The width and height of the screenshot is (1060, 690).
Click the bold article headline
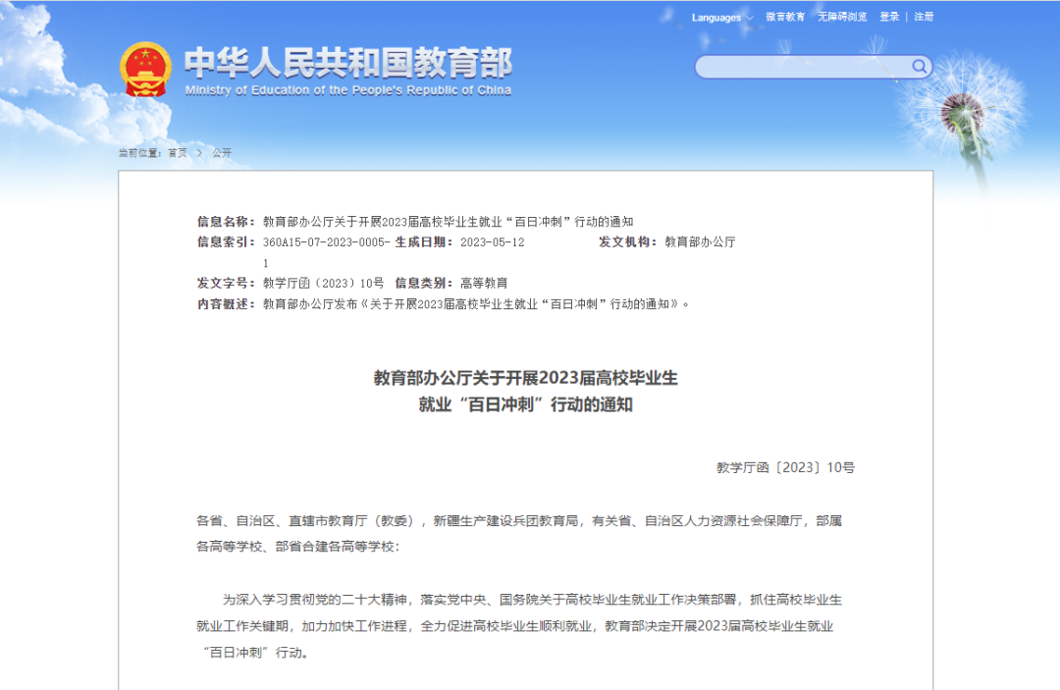tap(525, 392)
